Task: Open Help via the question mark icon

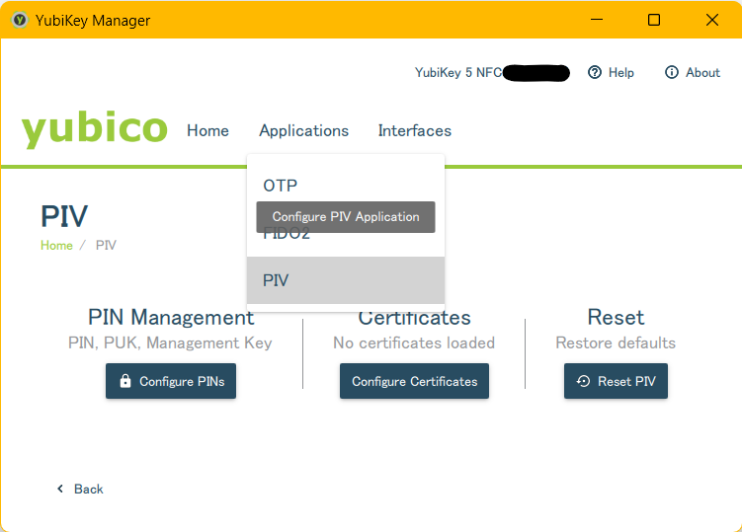Action: (595, 72)
